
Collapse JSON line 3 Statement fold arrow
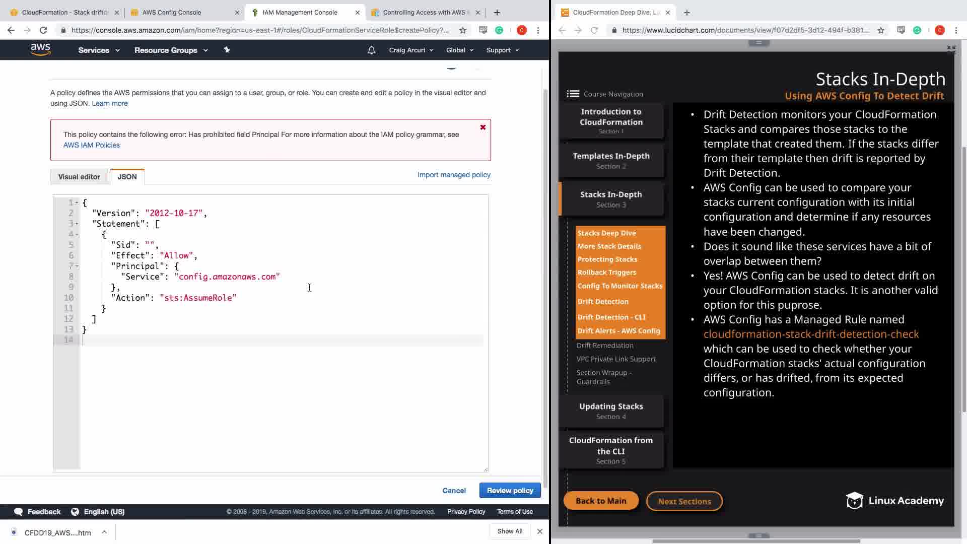(x=77, y=224)
